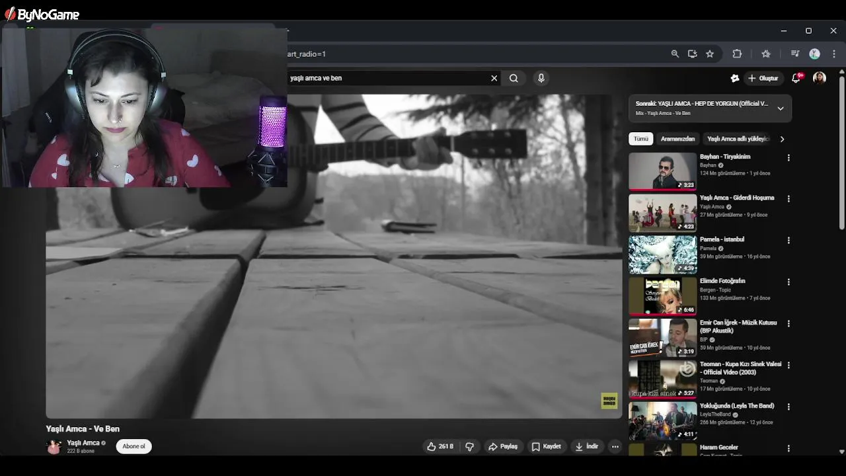Download the video with İndir
The height and width of the screenshot is (476, 846).
click(x=586, y=447)
